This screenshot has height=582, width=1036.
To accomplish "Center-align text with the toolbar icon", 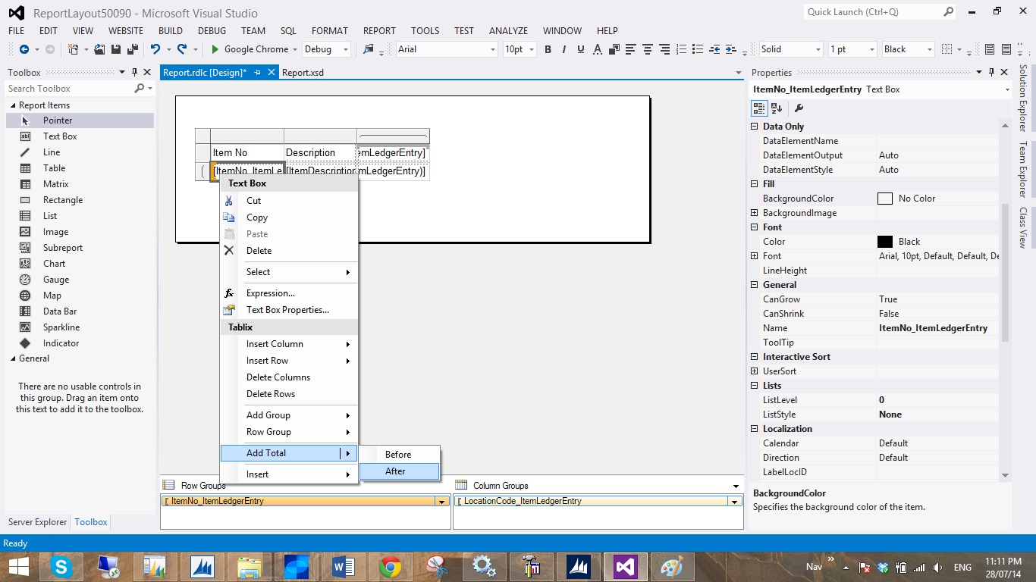I will 648,49.
